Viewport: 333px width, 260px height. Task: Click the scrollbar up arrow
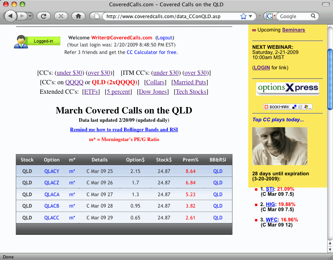pyautogui.click(x=330, y=243)
